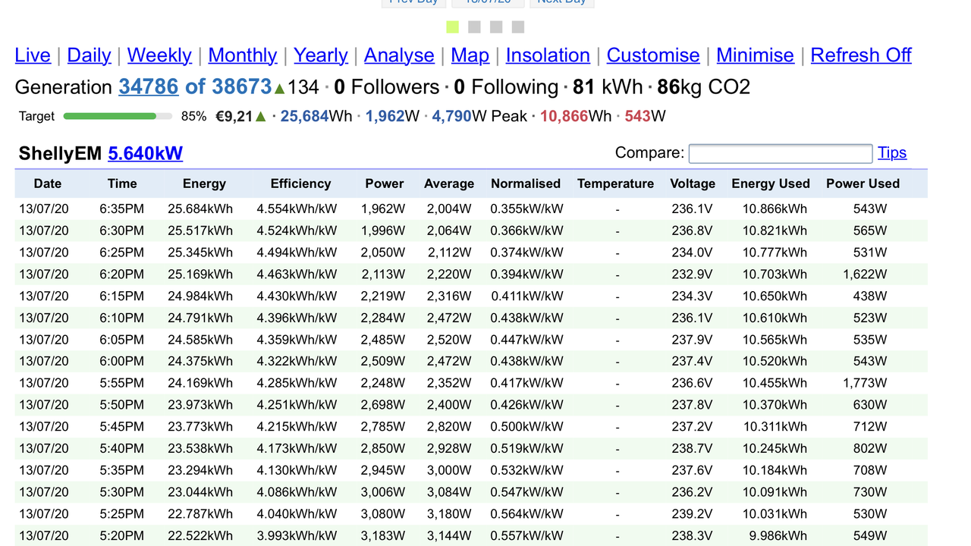The image size is (971, 546).
Task: Open the Monthly statistics view
Action: tap(243, 55)
